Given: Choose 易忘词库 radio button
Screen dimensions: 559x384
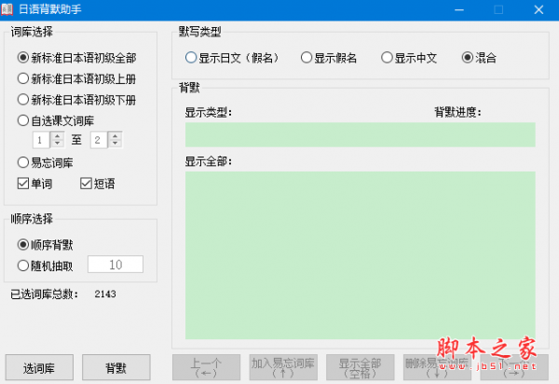Looking at the screenshot, I should coord(46,162).
